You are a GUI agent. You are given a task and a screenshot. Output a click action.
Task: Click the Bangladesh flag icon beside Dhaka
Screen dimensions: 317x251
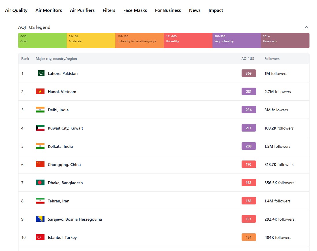click(x=40, y=183)
